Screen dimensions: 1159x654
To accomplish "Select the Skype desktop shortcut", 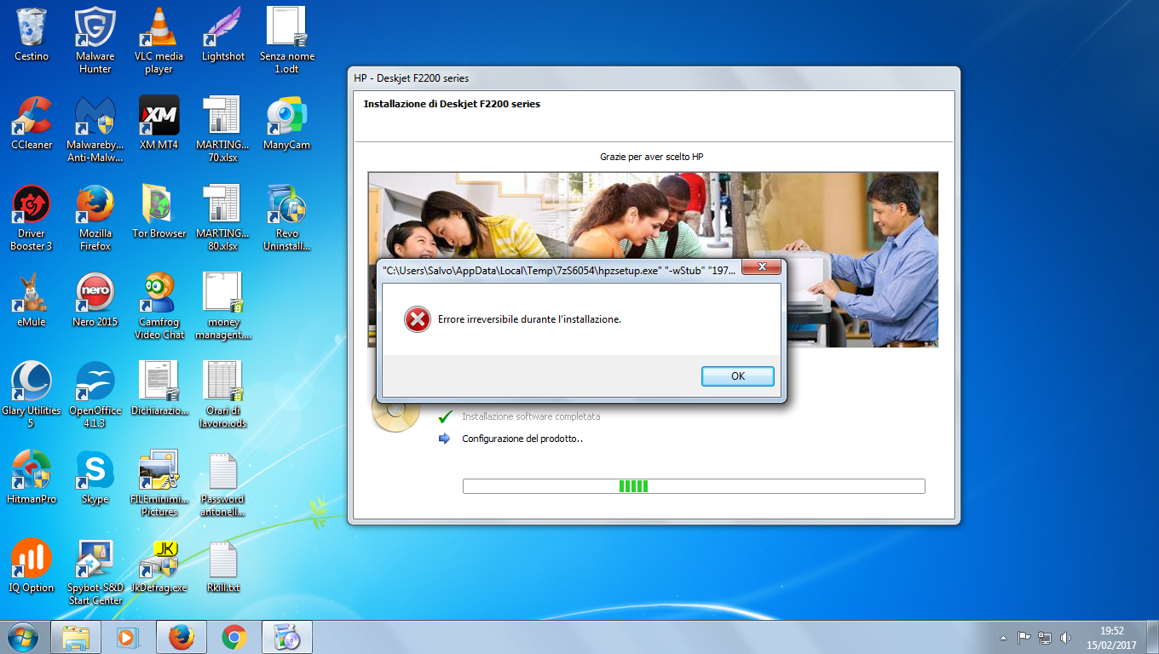I will pos(95,478).
